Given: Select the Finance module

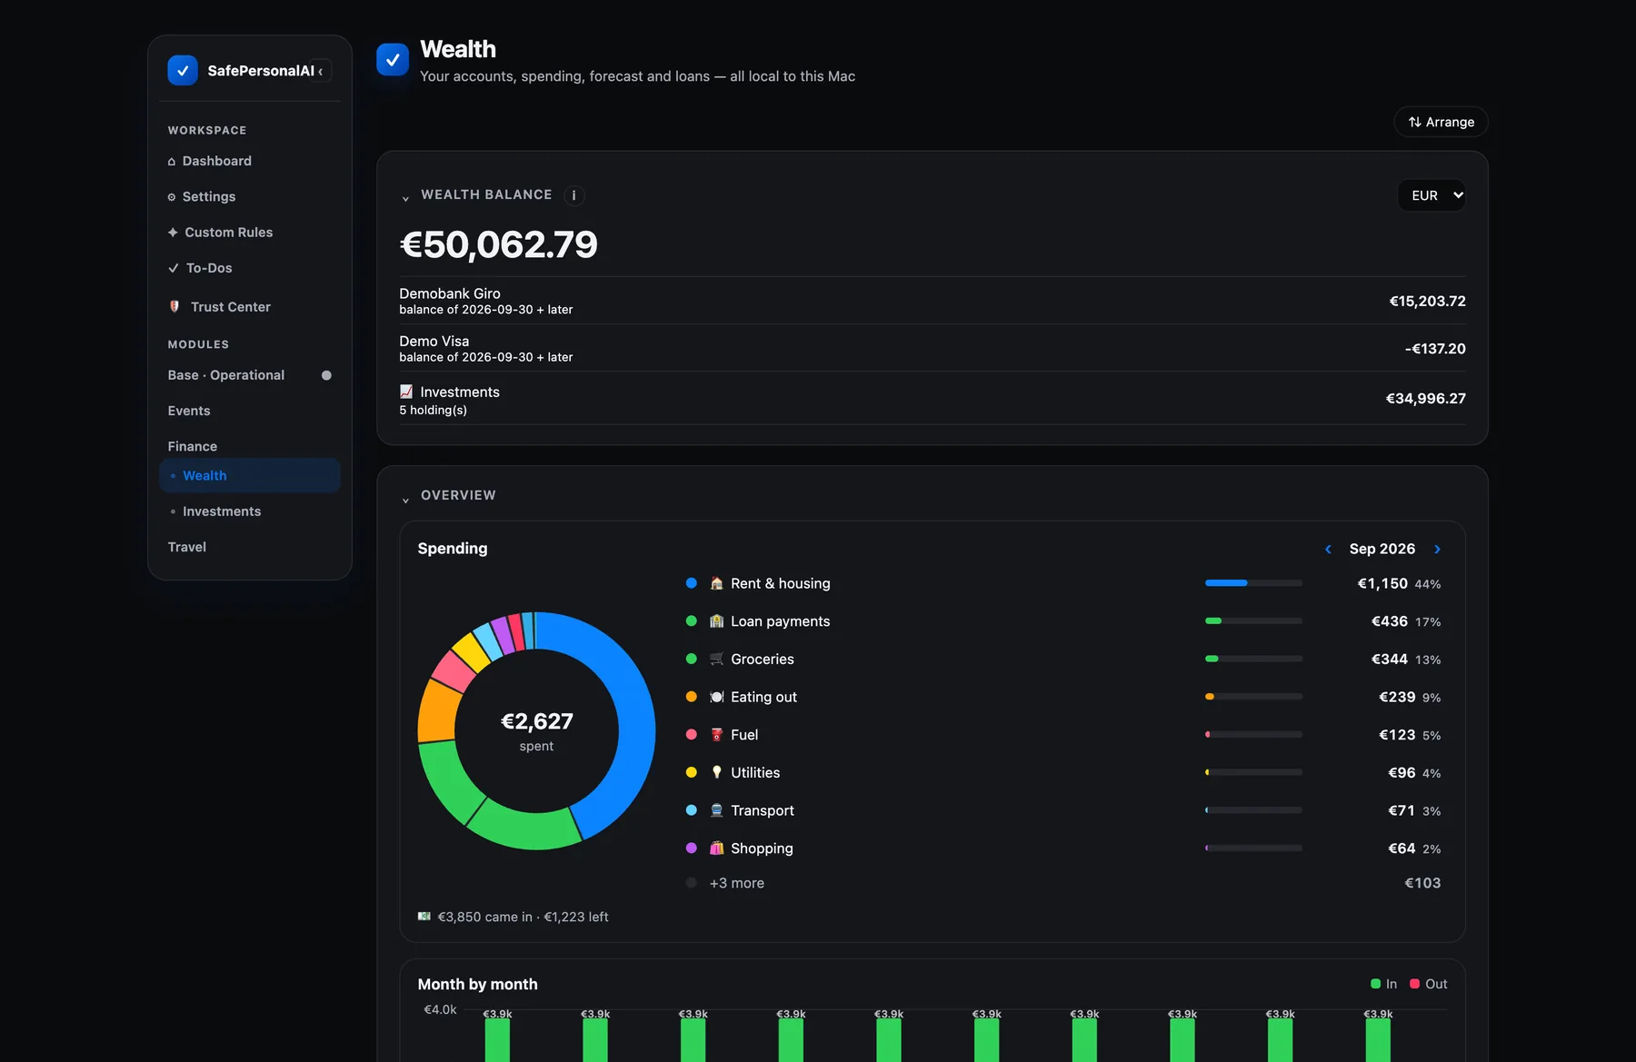Looking at the screenshot, I should point(249,446).
